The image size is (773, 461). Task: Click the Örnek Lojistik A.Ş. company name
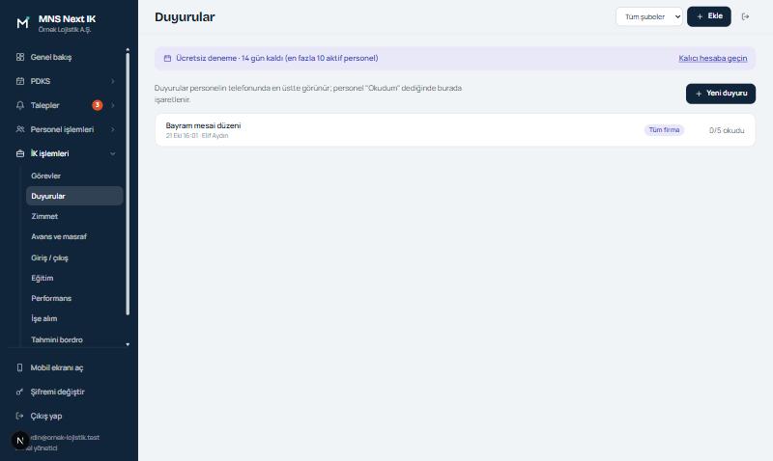65,30
